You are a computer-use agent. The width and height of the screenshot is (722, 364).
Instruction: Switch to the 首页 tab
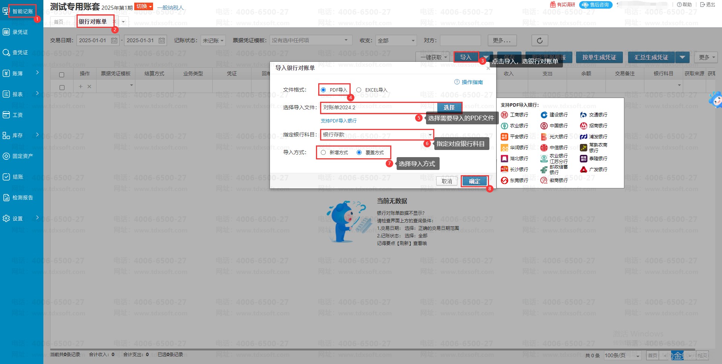coord(59,22)
